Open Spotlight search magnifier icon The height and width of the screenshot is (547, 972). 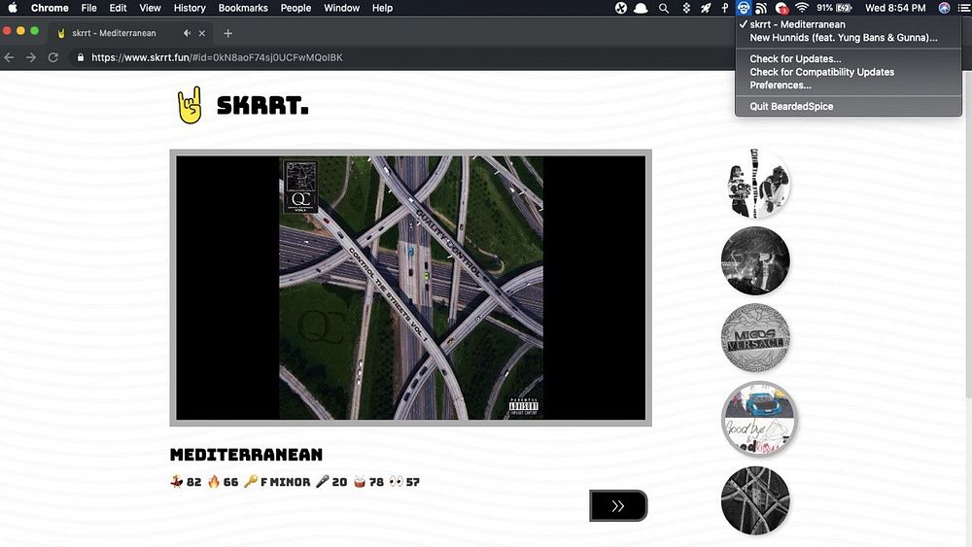(664, 8)
